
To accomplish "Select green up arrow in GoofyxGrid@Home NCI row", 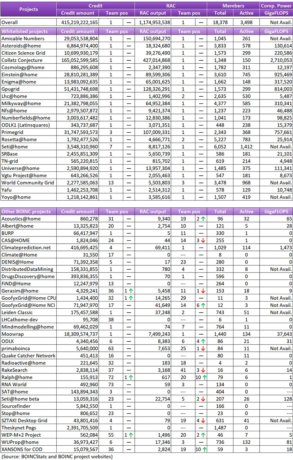I will (x=203, y=305).
